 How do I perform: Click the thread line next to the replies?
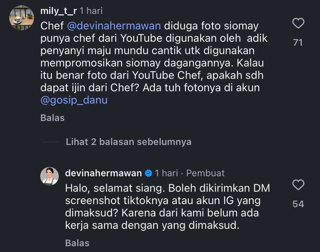point(51,141)
